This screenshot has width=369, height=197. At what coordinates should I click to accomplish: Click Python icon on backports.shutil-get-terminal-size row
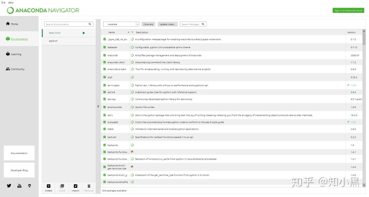(132, 167)
